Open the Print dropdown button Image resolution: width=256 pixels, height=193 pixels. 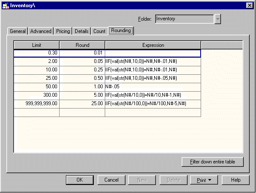[x=204, y=180]
